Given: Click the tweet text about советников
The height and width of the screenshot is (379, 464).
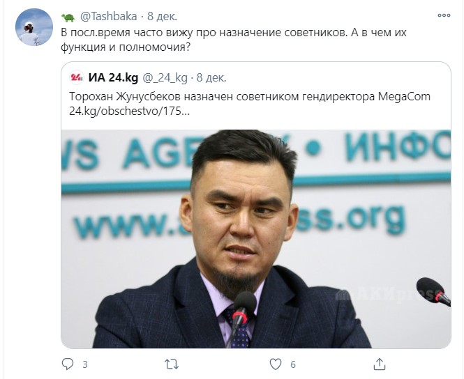Looking at the screenshot, I should point(234,40).
